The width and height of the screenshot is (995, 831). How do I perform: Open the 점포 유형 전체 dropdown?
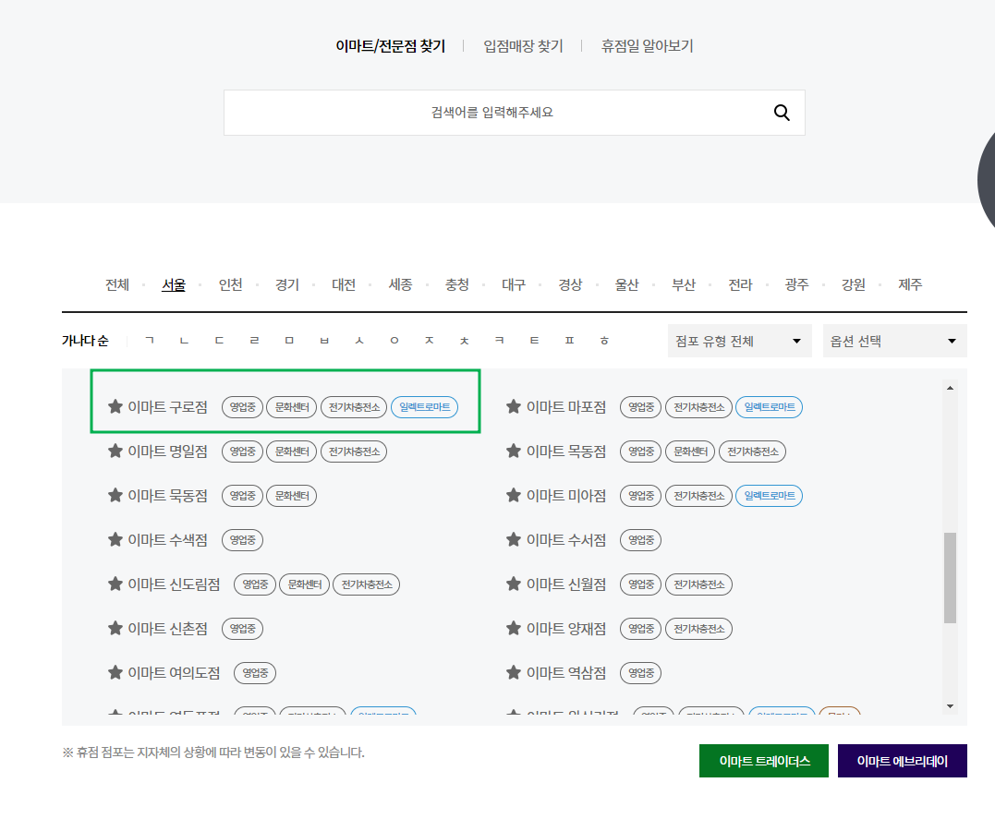click(739, 342)
